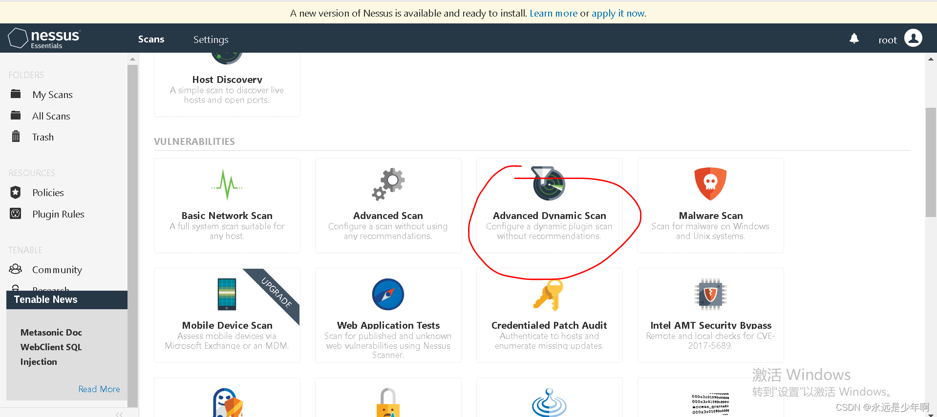The height and width of the screenshot is (417, 937).
Task: Choose the Advanced Dynamic Scan title
Action: 550,216
